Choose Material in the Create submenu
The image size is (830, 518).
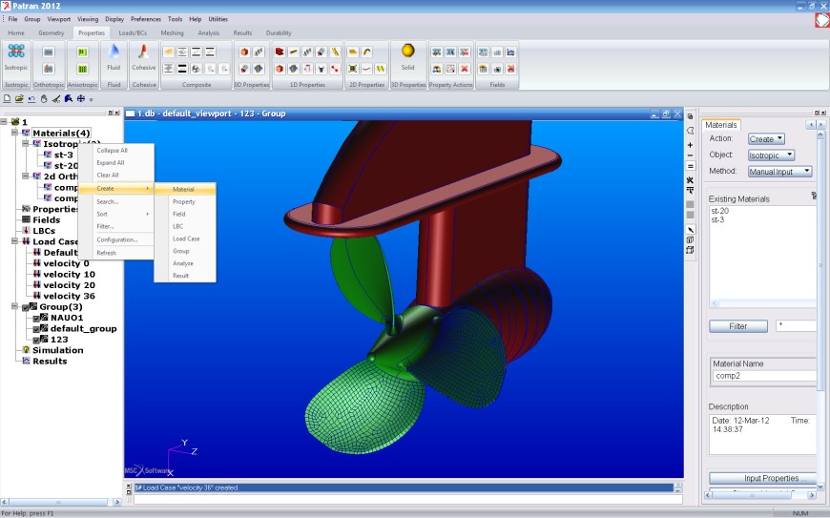(185, 189)
